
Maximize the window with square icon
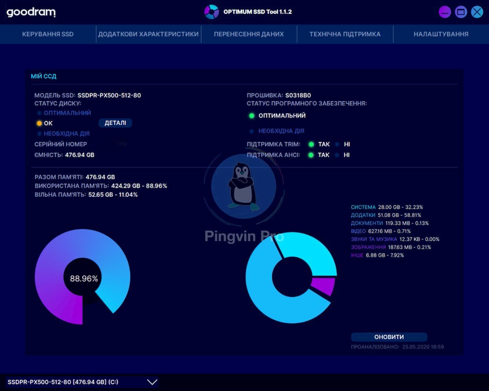coord(461,12)
